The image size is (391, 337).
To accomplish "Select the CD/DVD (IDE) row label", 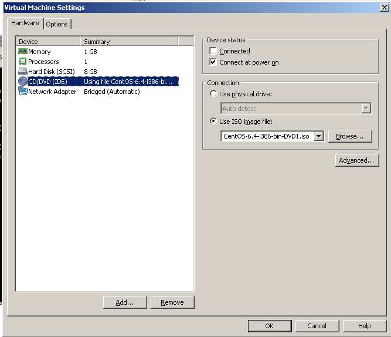I will [x=47, y=82].
